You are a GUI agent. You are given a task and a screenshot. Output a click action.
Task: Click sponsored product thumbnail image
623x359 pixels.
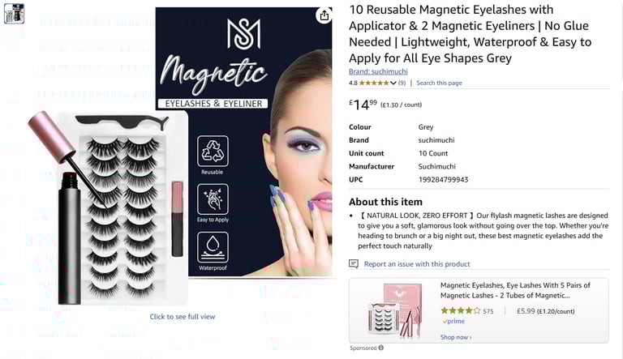click(x=395, y=310)
